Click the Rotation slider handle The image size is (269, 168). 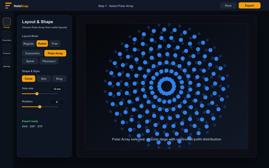pos(40,107)
